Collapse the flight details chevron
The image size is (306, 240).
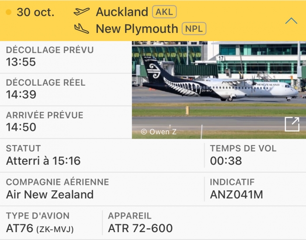[x=291, y=21]
